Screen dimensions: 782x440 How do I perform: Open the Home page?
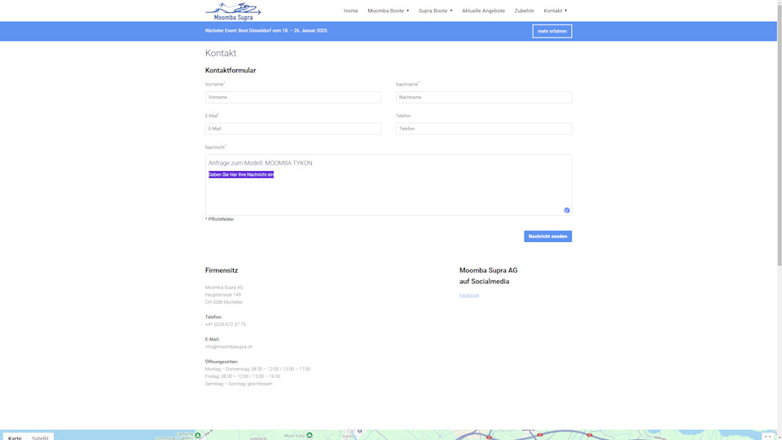pos(350,11)
